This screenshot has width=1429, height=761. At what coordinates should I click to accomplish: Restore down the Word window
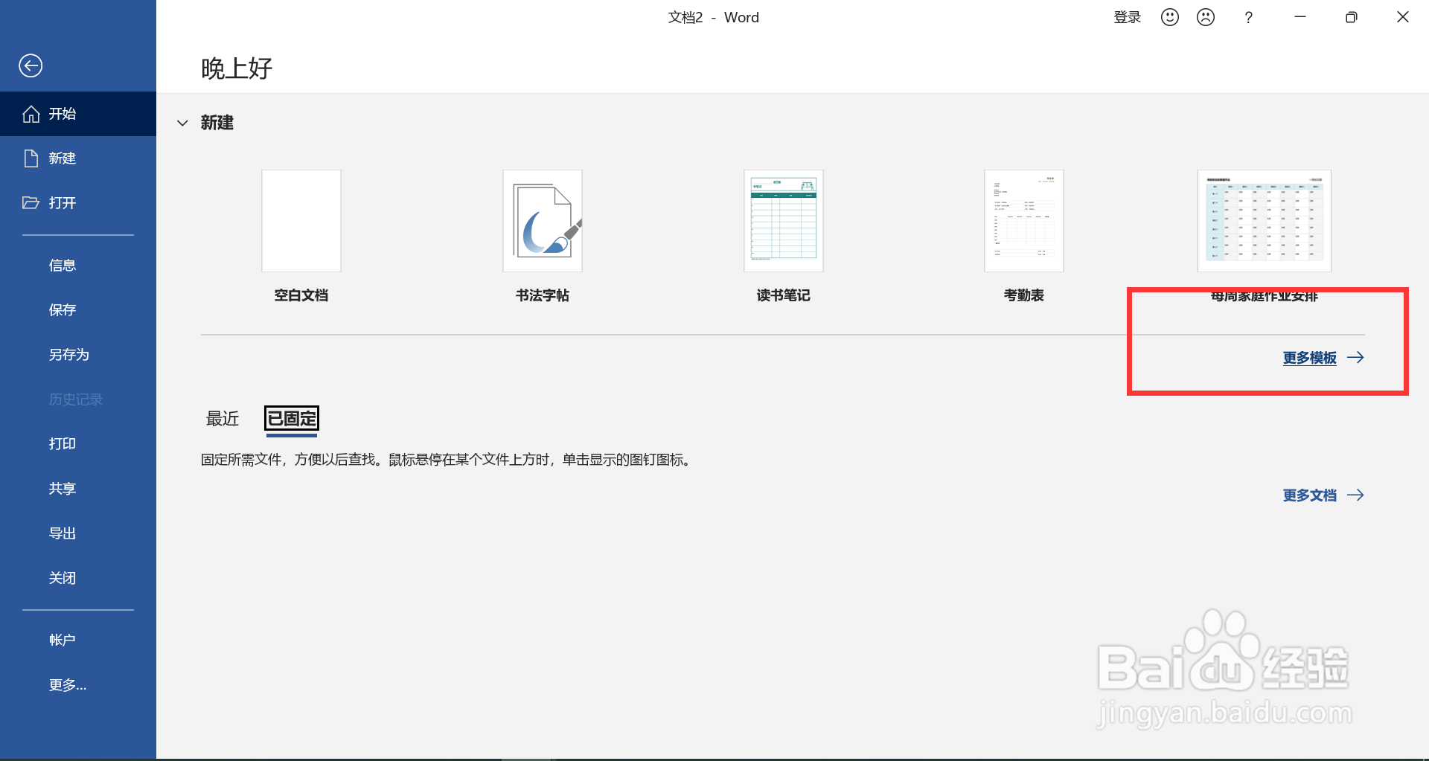[1352, 17]
